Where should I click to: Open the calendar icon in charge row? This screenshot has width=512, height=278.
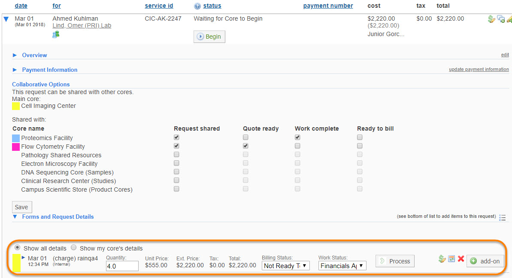451,259
